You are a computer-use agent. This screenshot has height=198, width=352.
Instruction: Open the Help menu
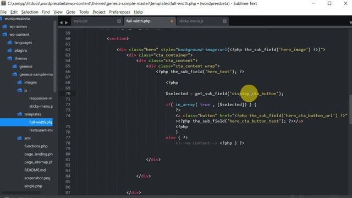(138, 12)
